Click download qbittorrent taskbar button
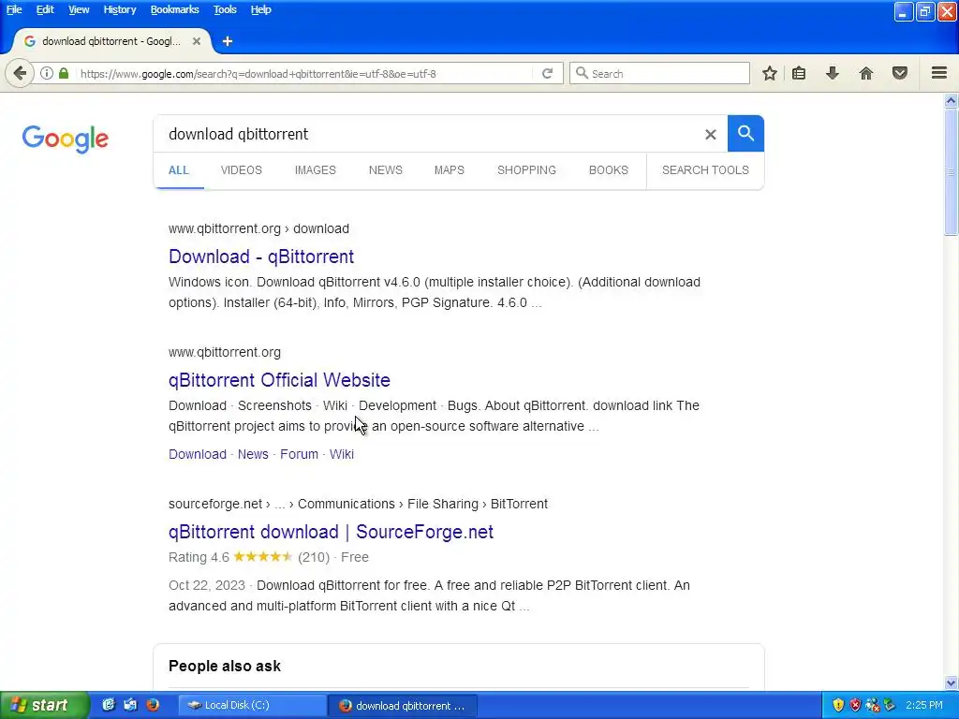This screenshot has width=959, height=719. tap(403, 705)
